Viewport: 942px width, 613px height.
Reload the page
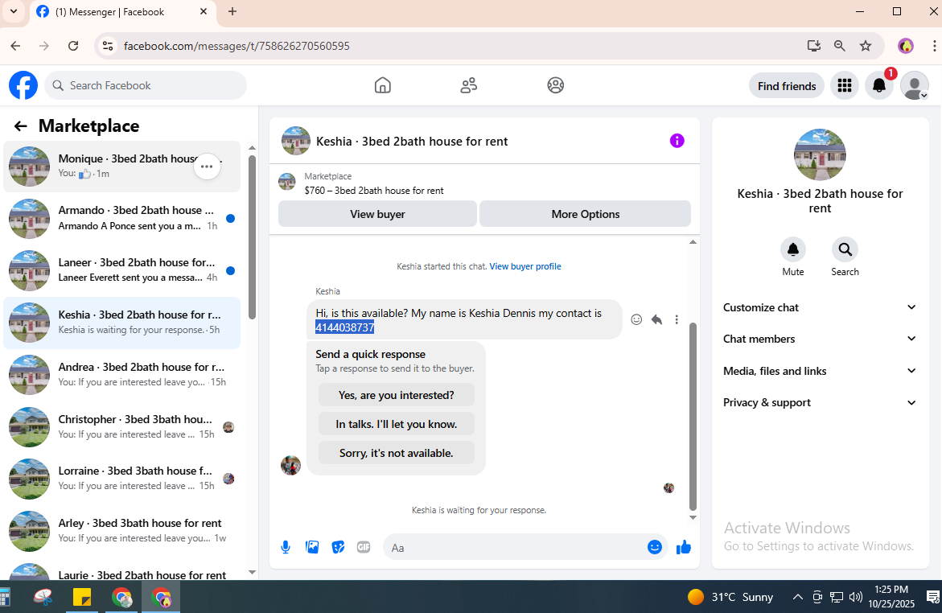[x=73, y=46]
